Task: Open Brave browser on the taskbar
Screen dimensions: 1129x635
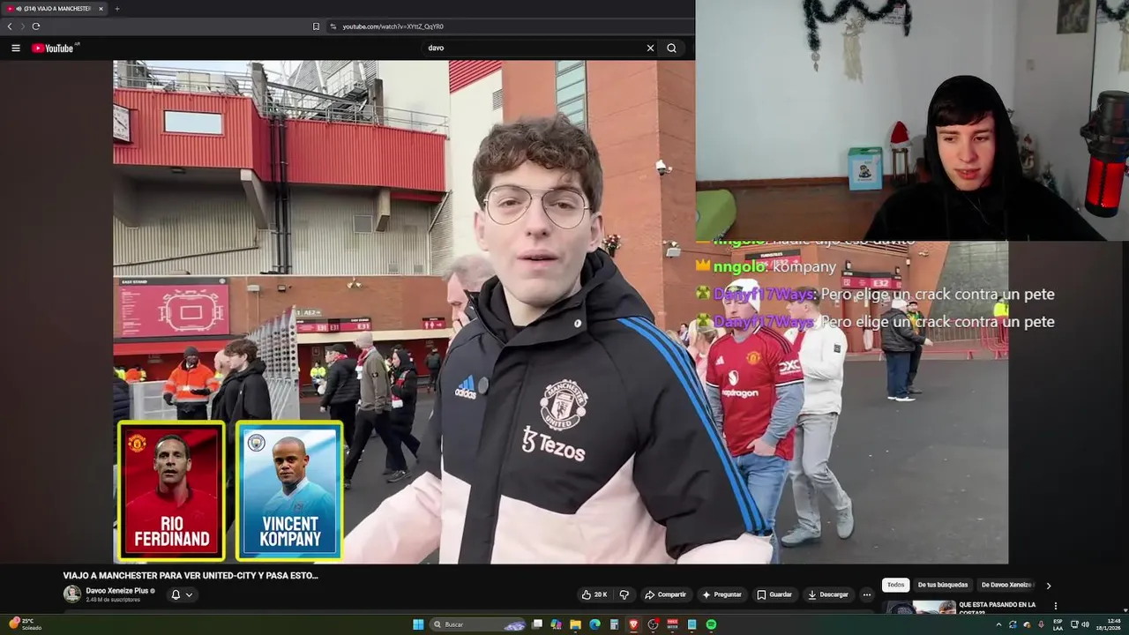Action: click(633, 624)
